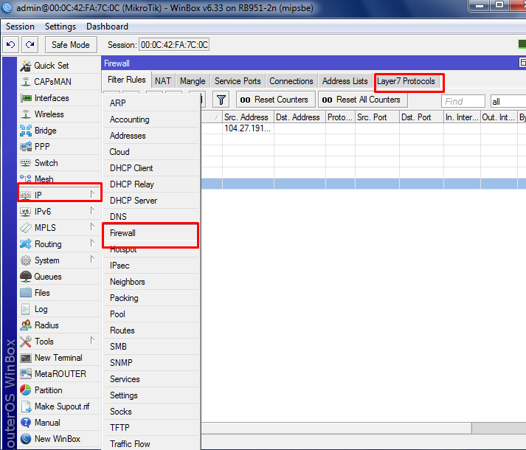The width and height of the screenshot is (526, 450).
Task: Click the horizontal scrollbar at bottom
Action: 336,428
